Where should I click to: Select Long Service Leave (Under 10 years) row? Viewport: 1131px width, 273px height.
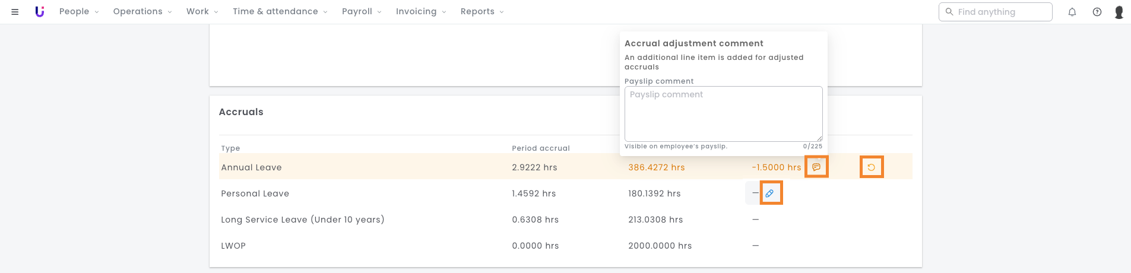click(x=303, y=220)
